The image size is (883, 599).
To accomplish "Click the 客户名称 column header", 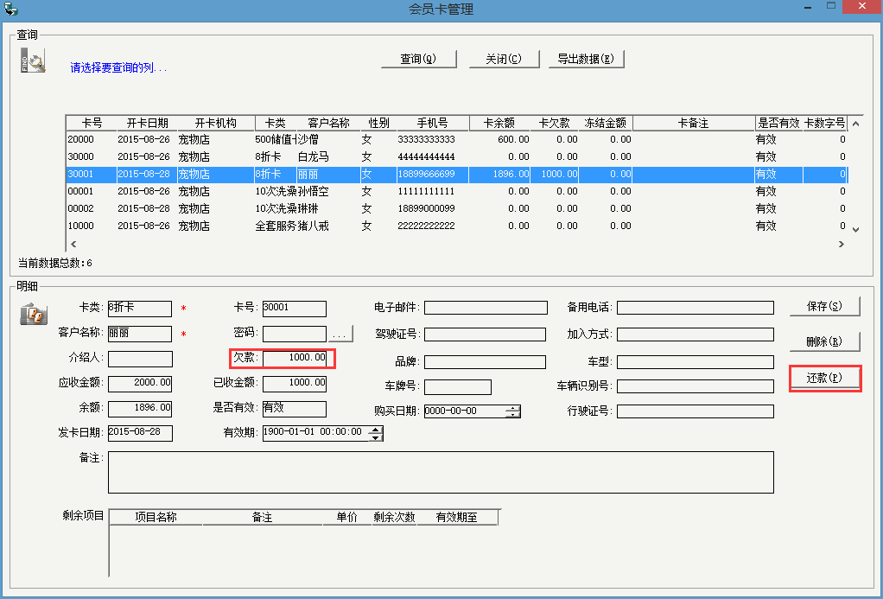I will coord(328,123).
